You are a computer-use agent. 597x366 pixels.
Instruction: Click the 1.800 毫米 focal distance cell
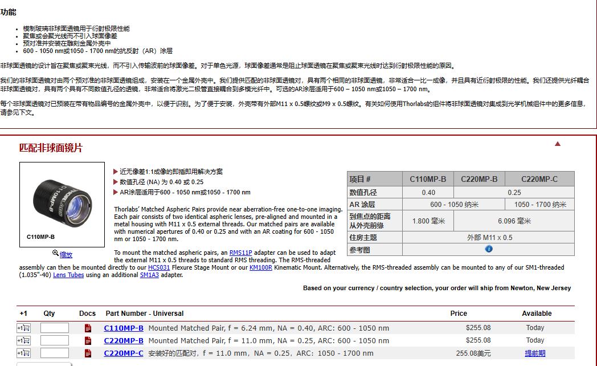[x=428, y=221]
